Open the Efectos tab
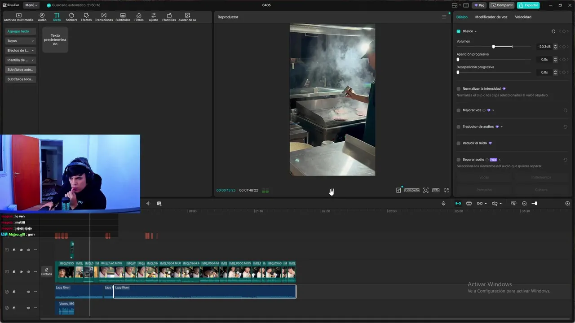 [x=86, y=17]
